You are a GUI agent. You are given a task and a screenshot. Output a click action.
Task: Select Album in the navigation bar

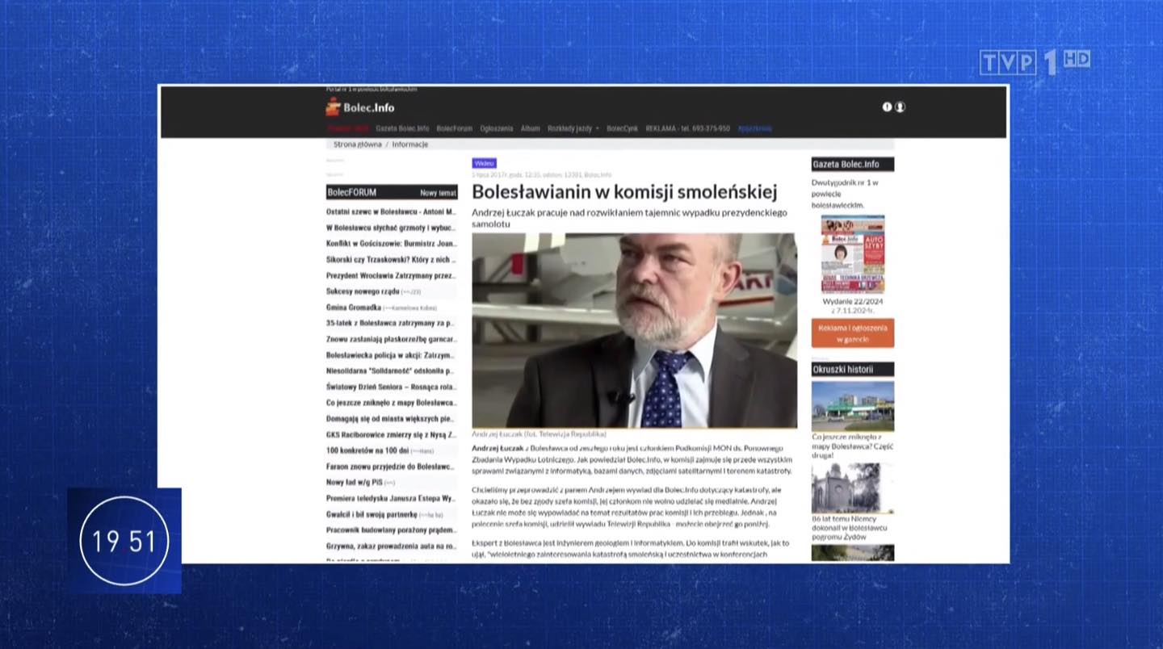pos(531,128)
